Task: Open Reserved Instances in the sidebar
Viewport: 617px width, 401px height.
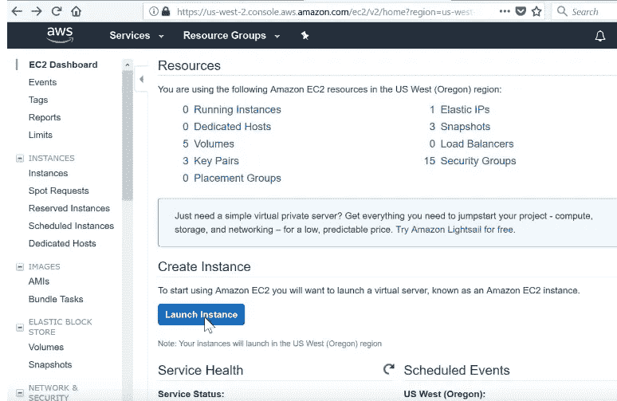Action: click(69, 208)
